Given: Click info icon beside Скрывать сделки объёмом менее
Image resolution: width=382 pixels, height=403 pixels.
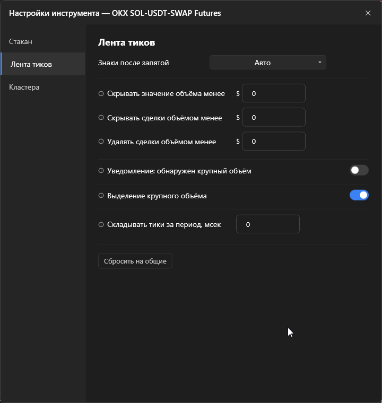Looking at the screenshot, I should pyautogui.click(x=101, y=118).
